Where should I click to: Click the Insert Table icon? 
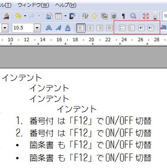pos(58,16)
